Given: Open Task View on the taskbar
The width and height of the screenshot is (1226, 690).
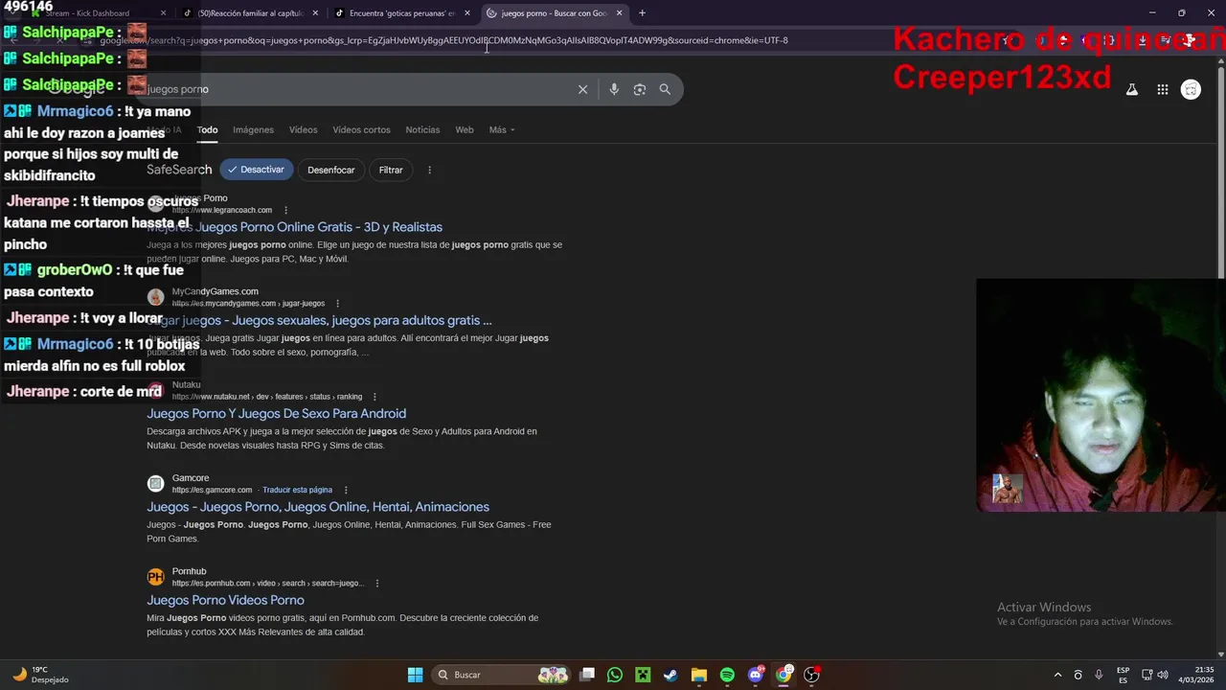Looking at the screenshot, I should pos(587,675).
